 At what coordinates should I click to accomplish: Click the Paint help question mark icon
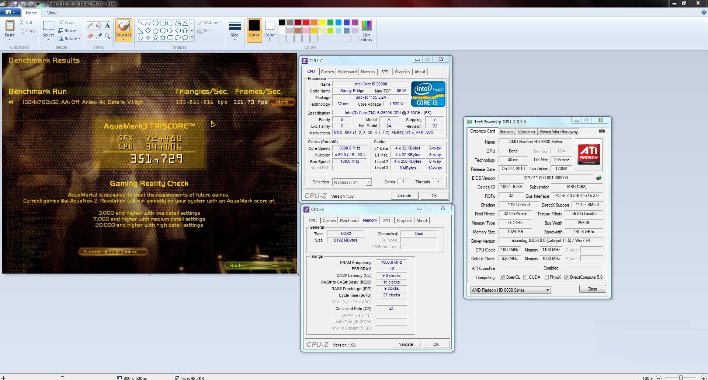(704, 13)
